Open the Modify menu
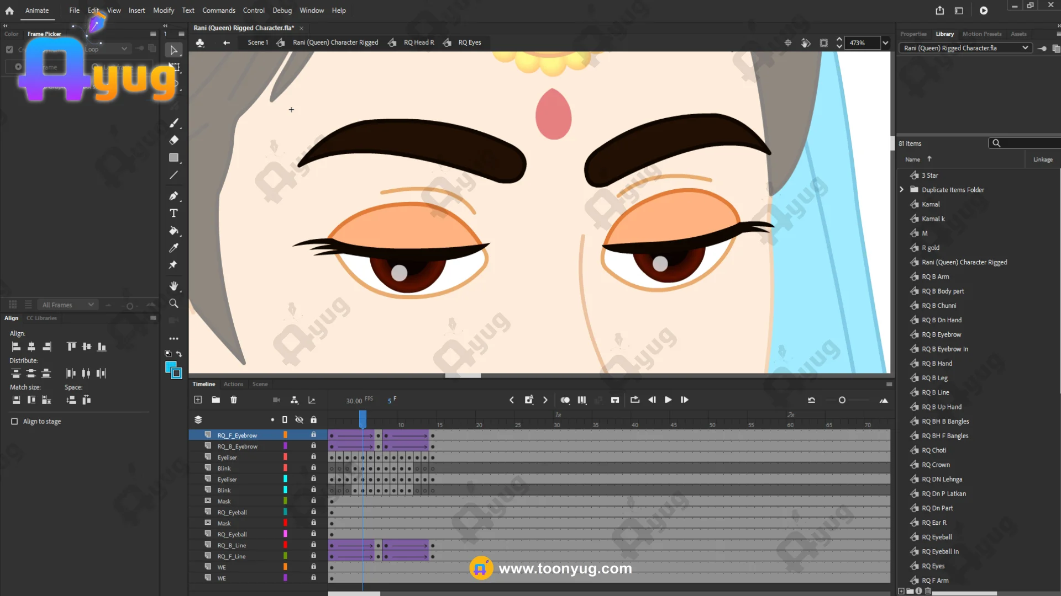1061x596 pixels. pyautogui.click(x=163, y=10)
